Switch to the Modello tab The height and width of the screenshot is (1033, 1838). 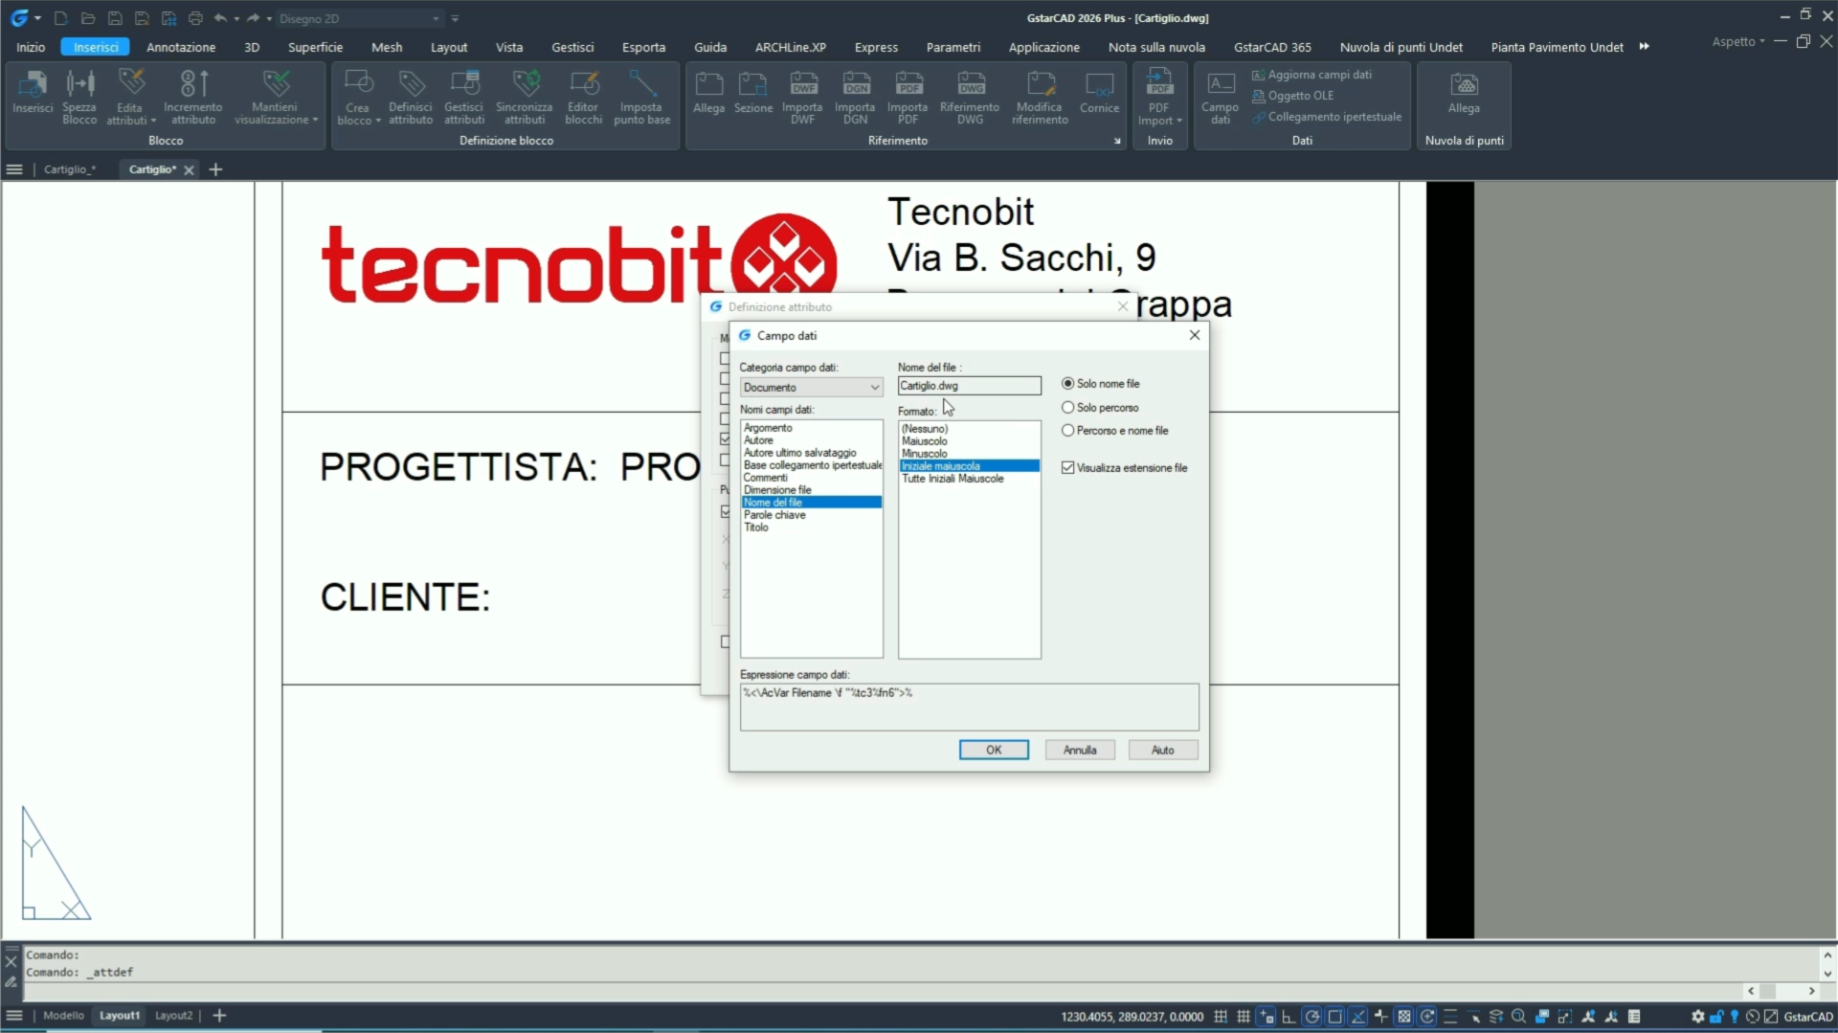click(63, 1016)
